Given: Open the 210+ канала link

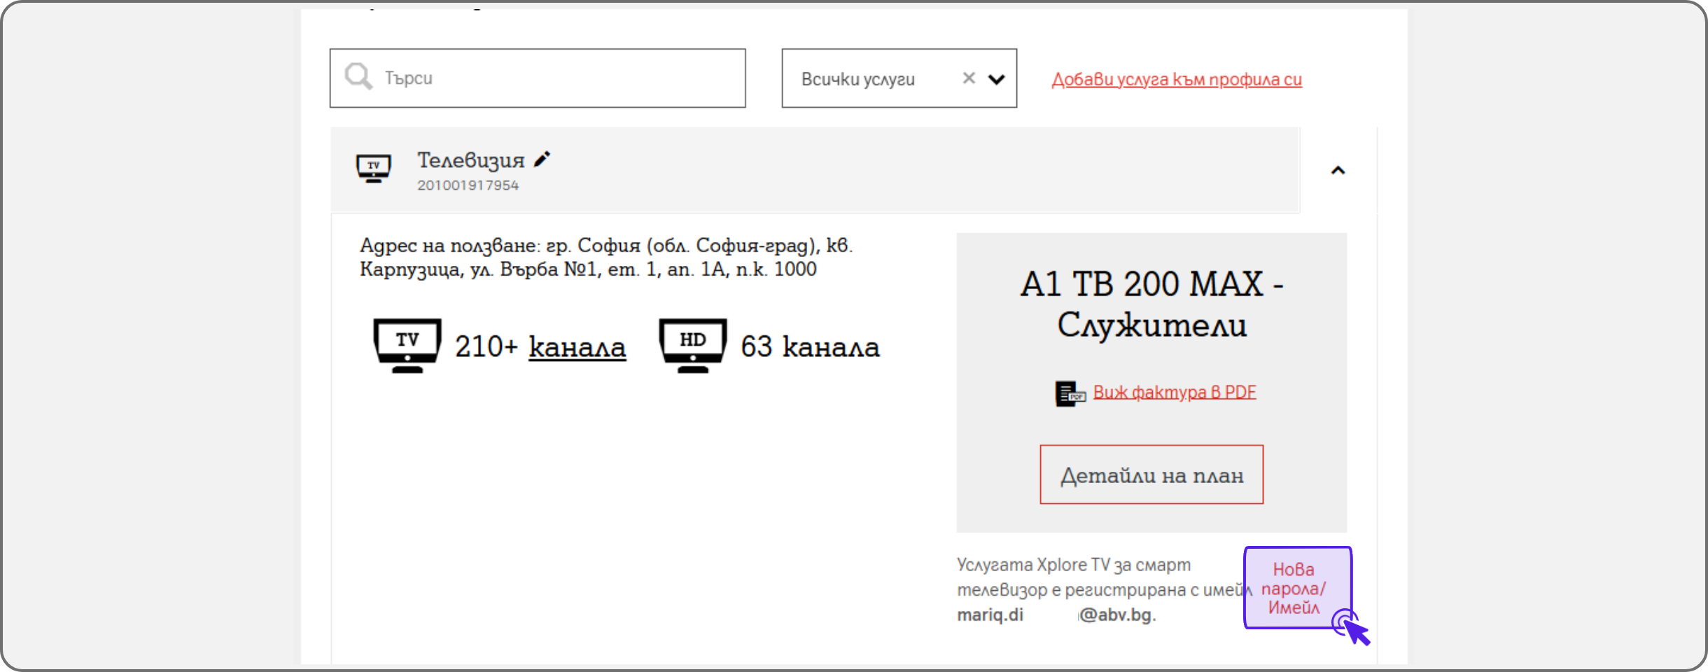Looking at the screenshot, I should click(x=577, y=346).
